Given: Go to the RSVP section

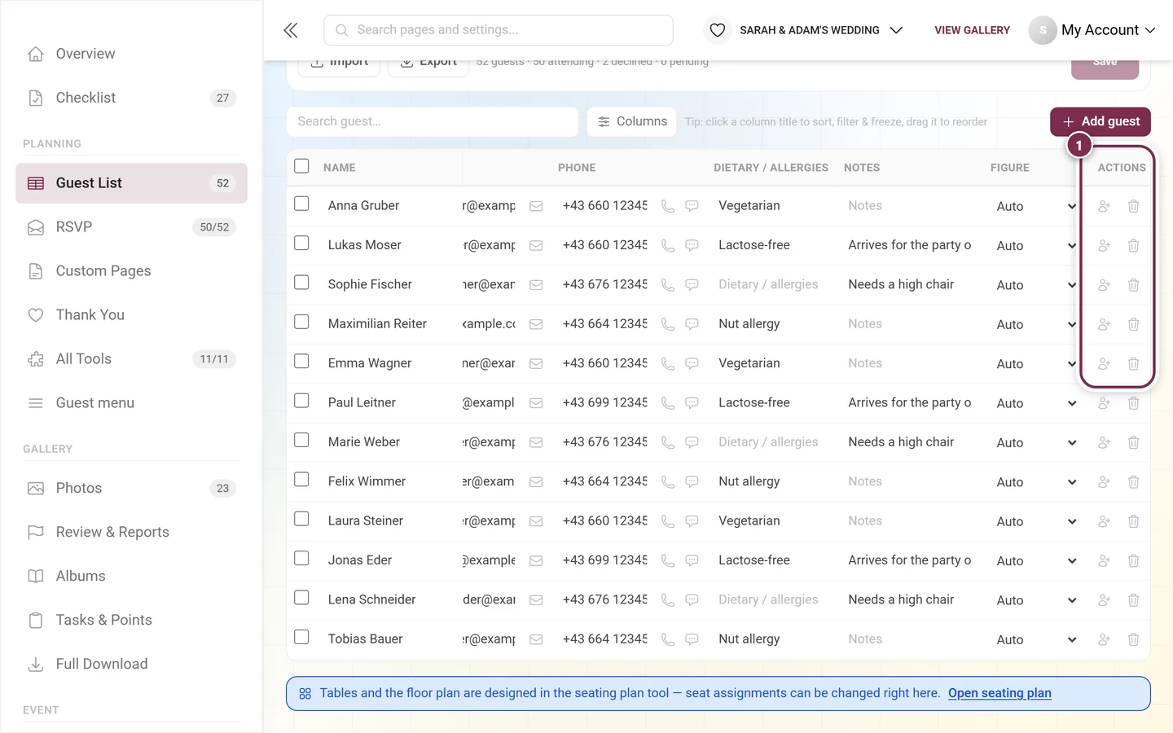Looking at the screenshot, I should pos(131,227).
